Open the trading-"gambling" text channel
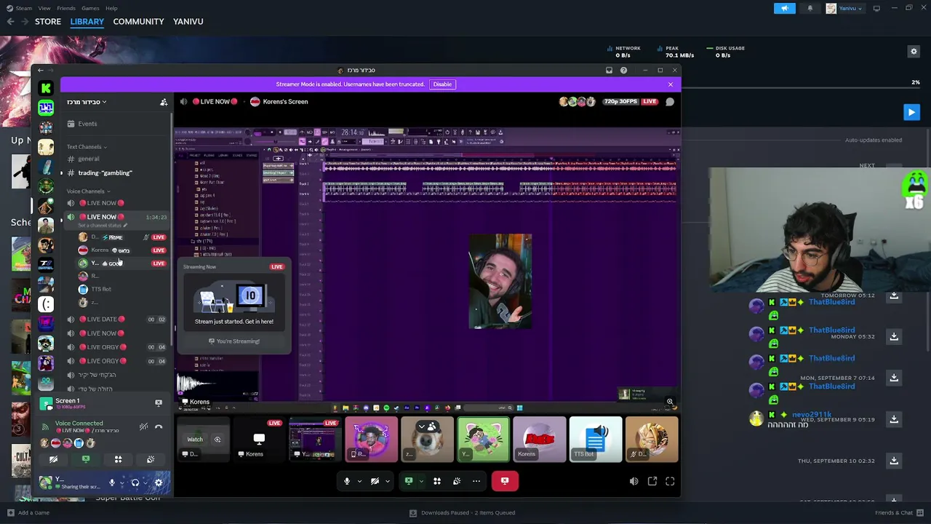The width and height of the screenshot is (931, 524). (105, 173)
